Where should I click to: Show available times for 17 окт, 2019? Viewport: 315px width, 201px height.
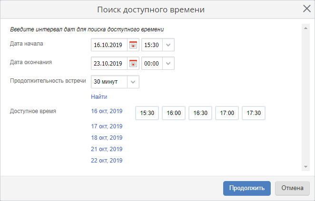(107, 126)
